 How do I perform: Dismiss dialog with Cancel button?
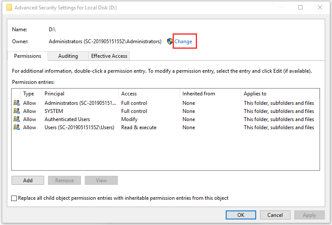coord(275,215)
